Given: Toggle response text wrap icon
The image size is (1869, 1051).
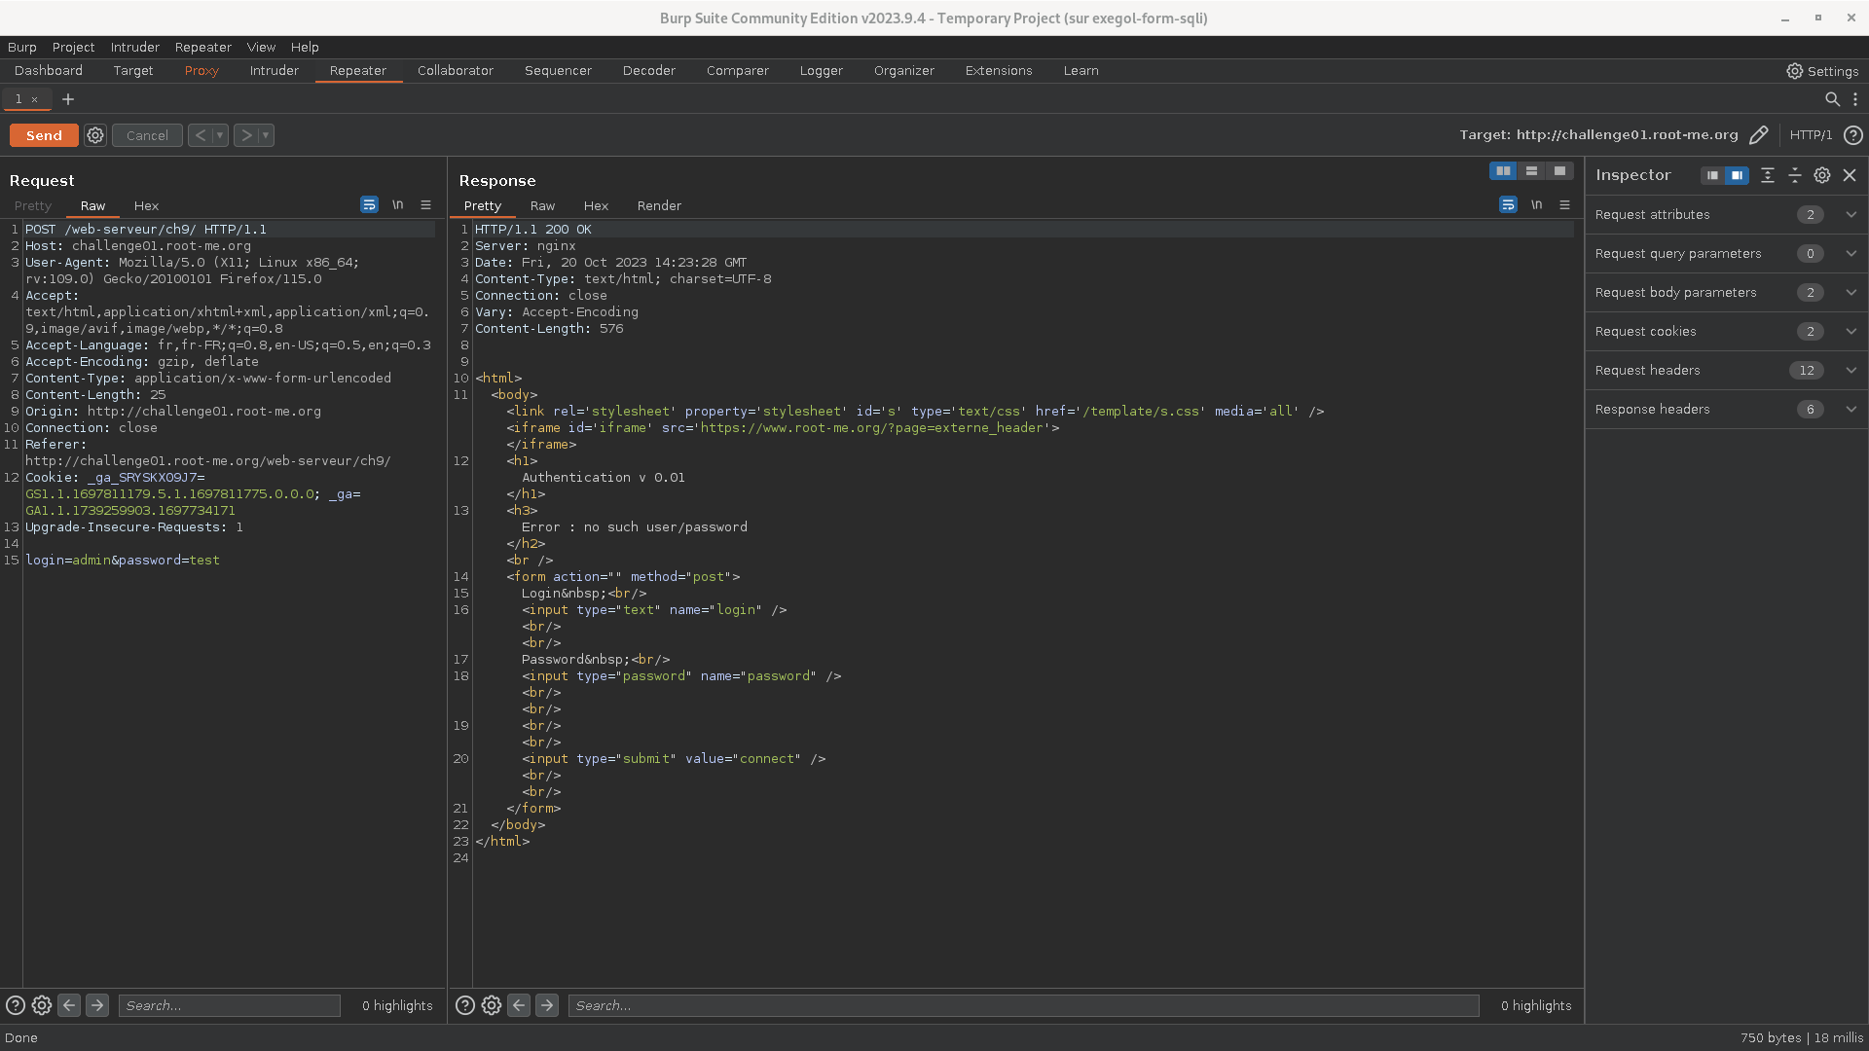Looking at the screenshot, I should click(1508, 205).
